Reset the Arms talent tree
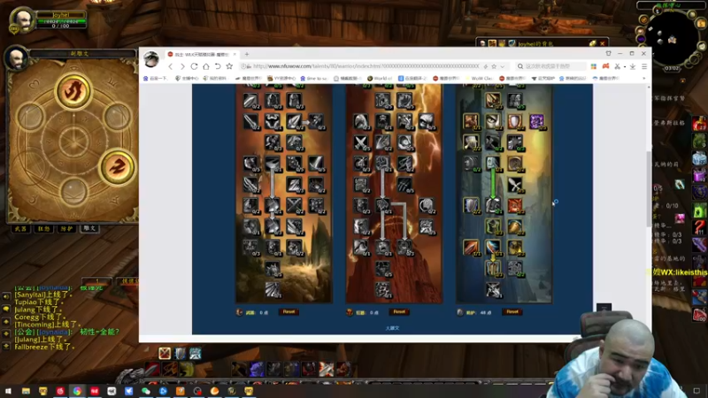 click(289, 312)
